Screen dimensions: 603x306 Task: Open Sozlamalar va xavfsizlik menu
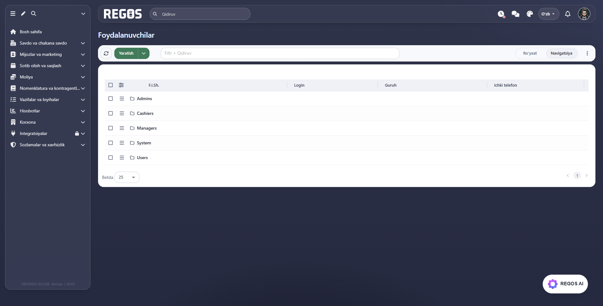[48, 145]
